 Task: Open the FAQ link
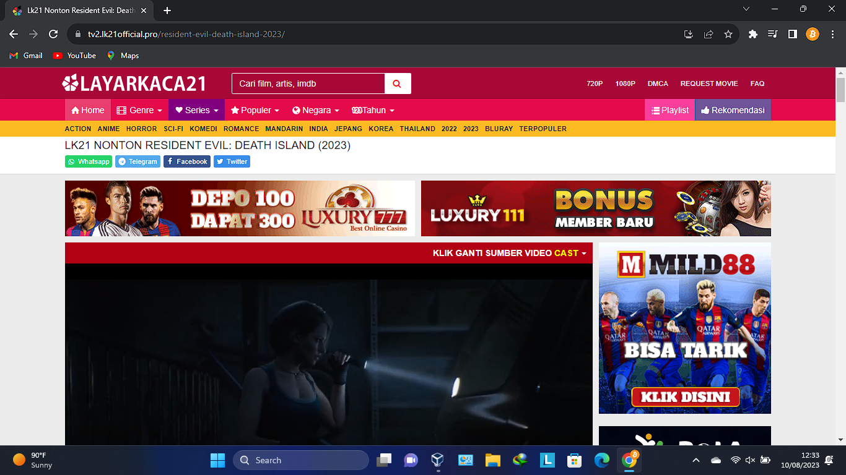tap(757, 83)
